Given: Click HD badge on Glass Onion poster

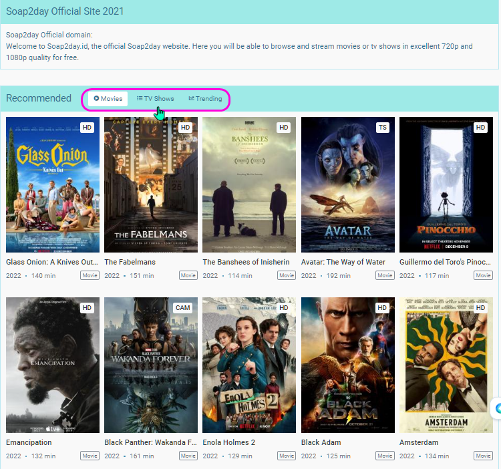Looking at the screenshot, I should coord(88,128).
